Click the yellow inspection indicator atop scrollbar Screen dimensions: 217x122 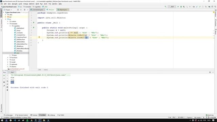(214, 12)
